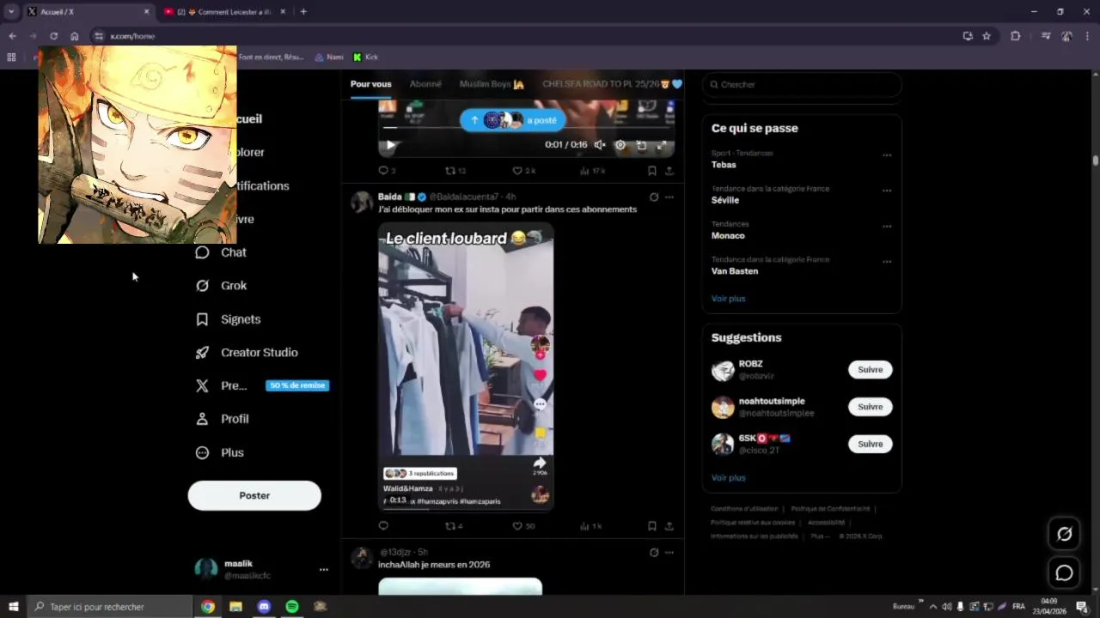Bookmark the top video post
The height and width of the screenshot is (618, 1100).
click(x=652, y=171)
